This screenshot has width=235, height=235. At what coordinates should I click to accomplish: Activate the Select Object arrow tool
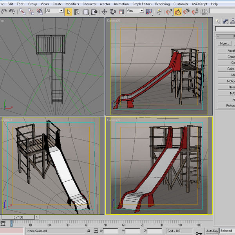(69, 12)
